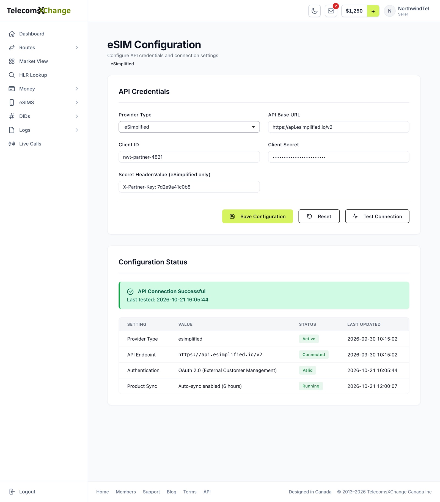Image resolution: width=440 pixels, height=502 pixels.
Task: Save Configuration button
Action: [x=257, y=216]
